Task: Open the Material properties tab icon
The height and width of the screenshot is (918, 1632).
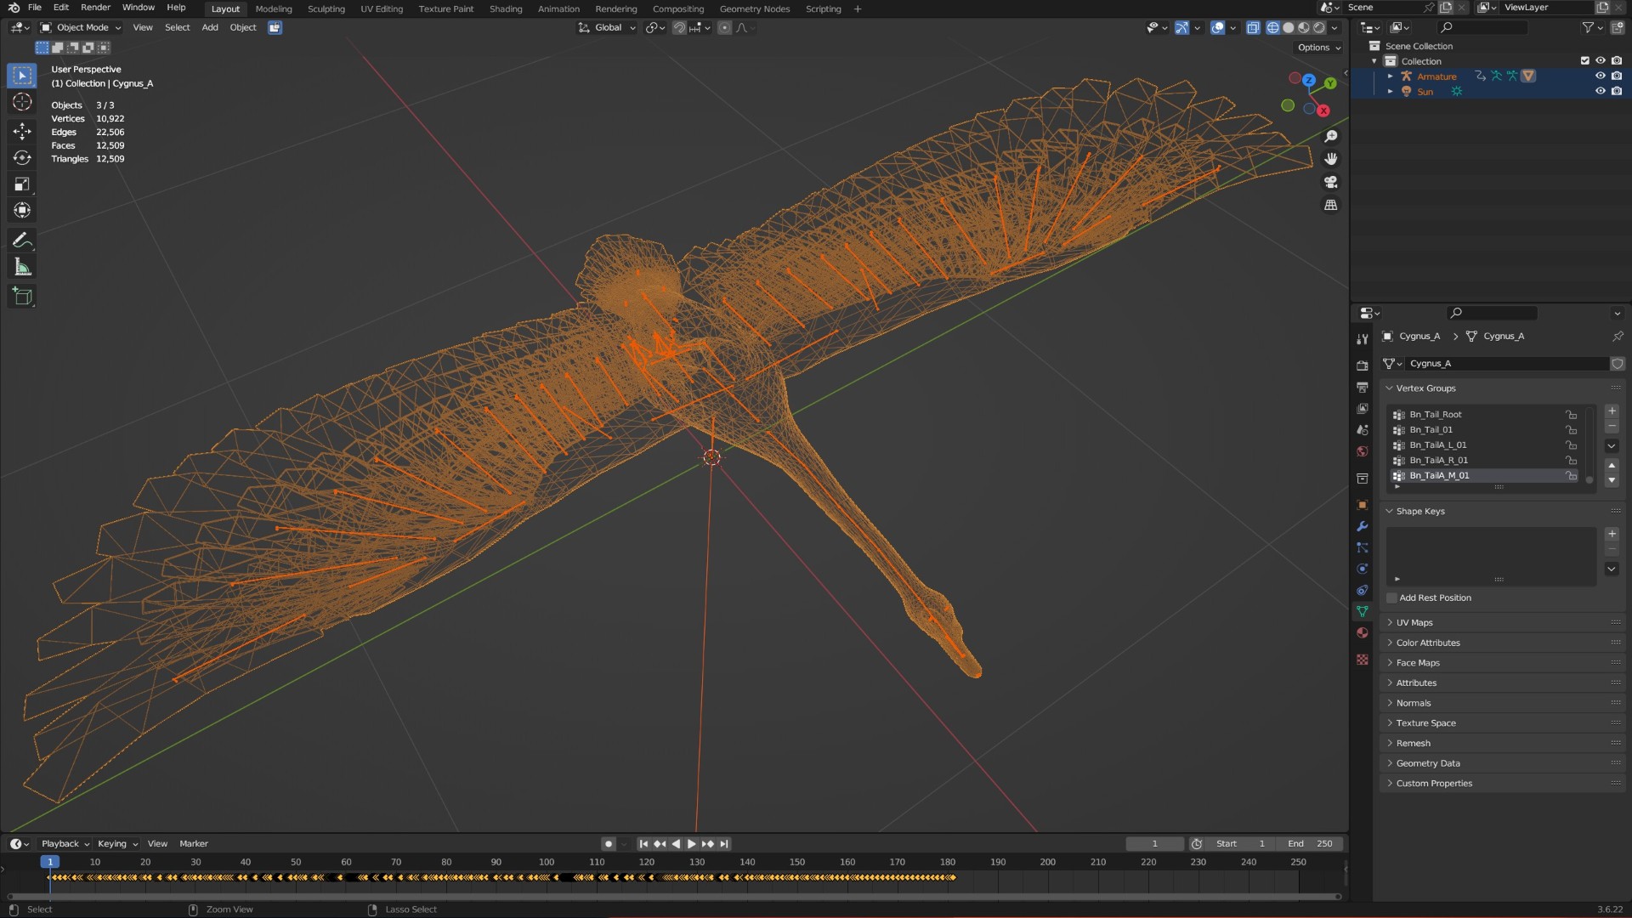Action: [x=1363, y=632]
